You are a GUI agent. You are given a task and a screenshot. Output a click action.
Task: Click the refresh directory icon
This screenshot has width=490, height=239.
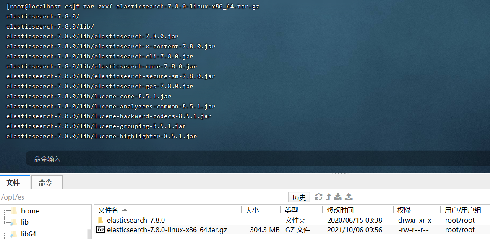pyautogui.click(x=318, y=197)
